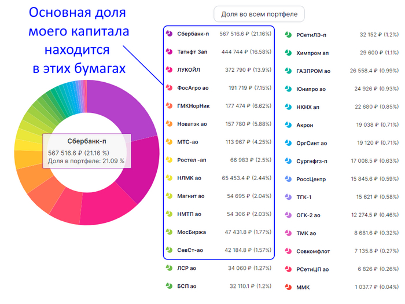Click the pie icon next to Татнфт 3ап

(169, 52)
